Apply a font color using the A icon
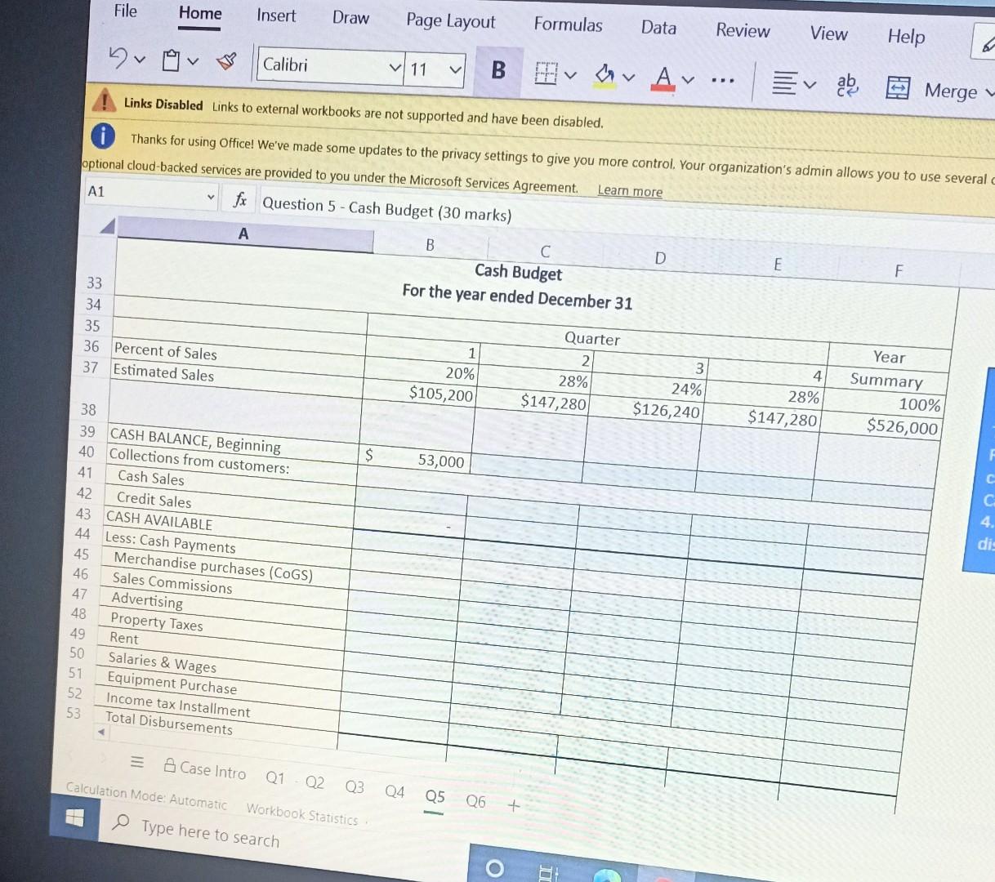995x882 pixels. 664,76
